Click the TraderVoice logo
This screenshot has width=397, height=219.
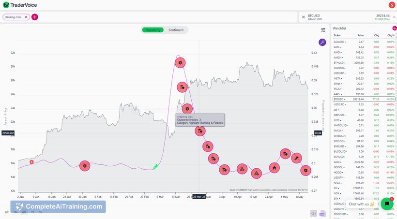click(20, 5)
